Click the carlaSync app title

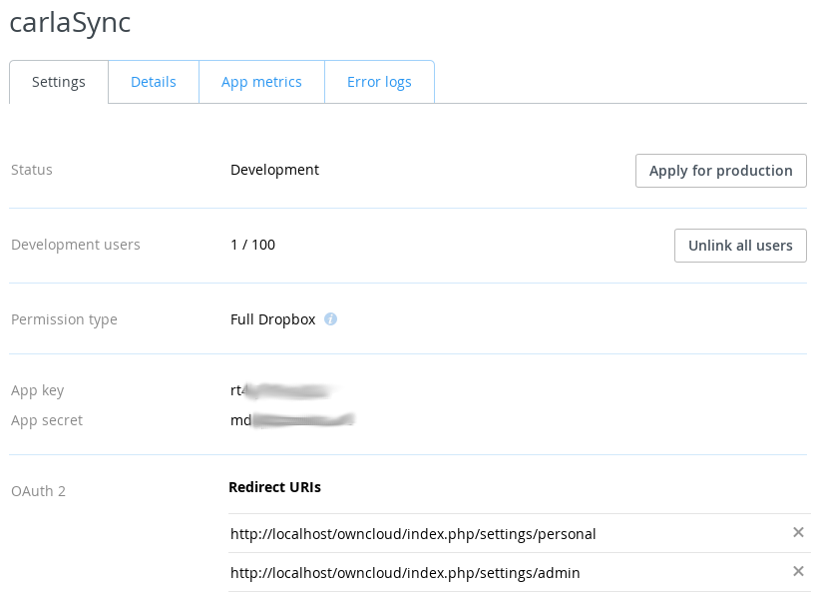70,22
